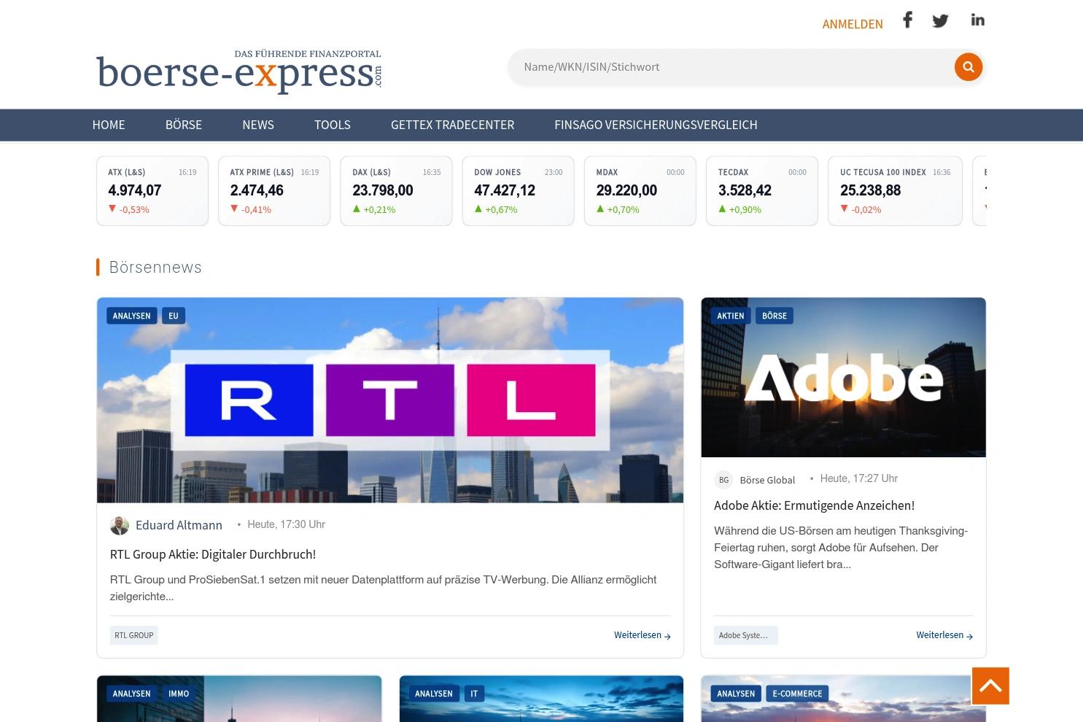
Task: Click the E-COMMERCE tag on bottom card
Action: click(x=797, y=694)
